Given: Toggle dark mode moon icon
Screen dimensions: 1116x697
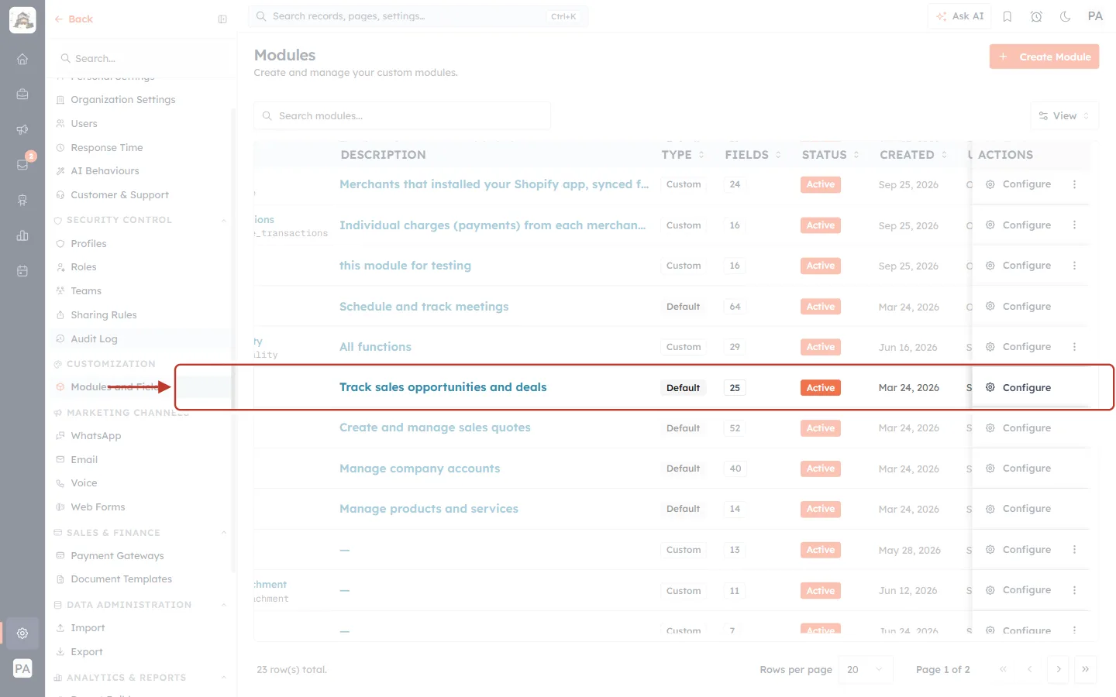Looking at the screenshot, I should [x=1066, y=16].
